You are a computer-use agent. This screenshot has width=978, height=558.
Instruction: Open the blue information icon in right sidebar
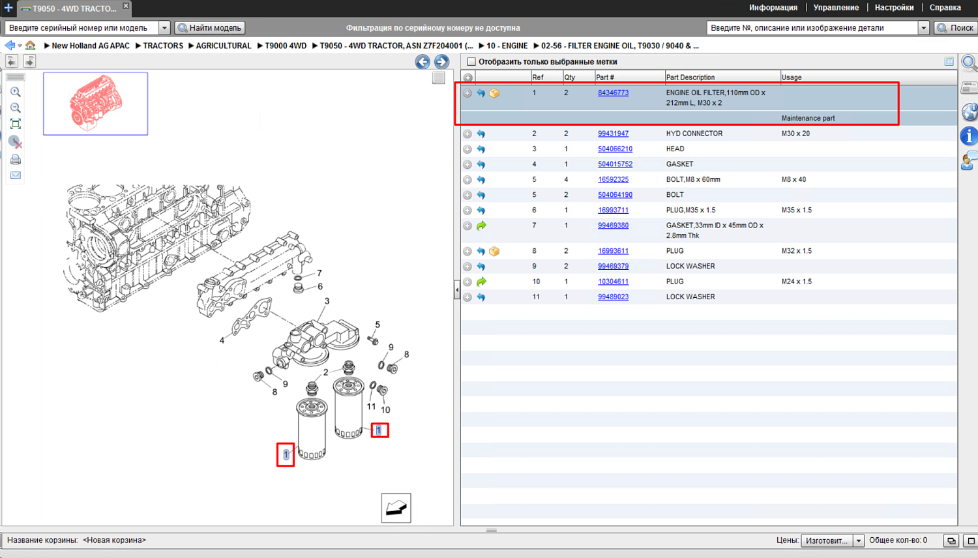(970, 136)
